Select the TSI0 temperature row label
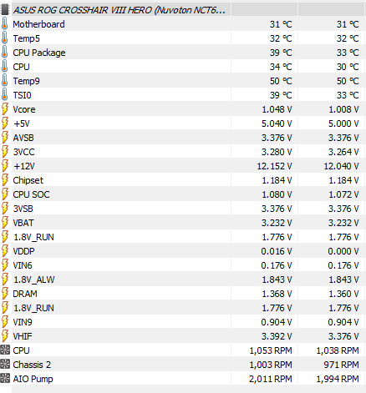 23,95
